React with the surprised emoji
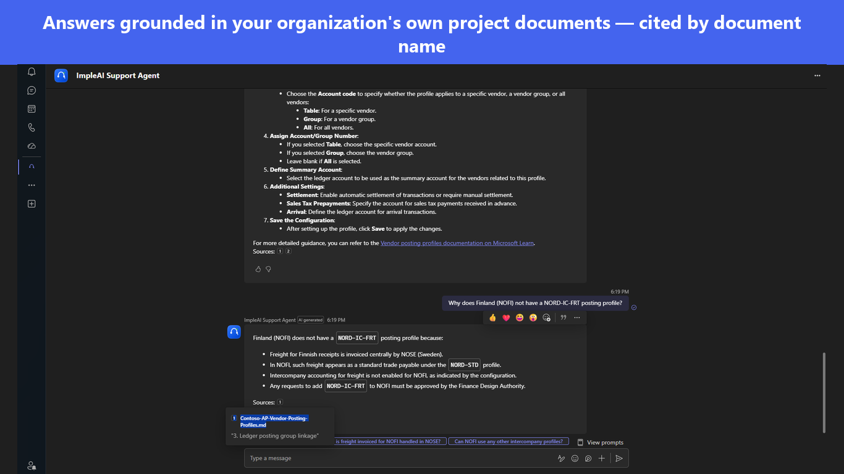Screen dimensions: 844x474 533,318
